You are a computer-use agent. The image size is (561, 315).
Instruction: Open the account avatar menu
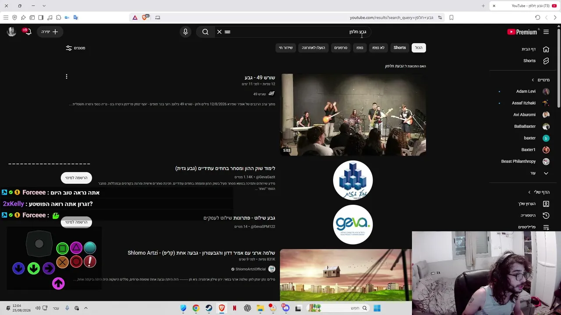tap(11, 31)
